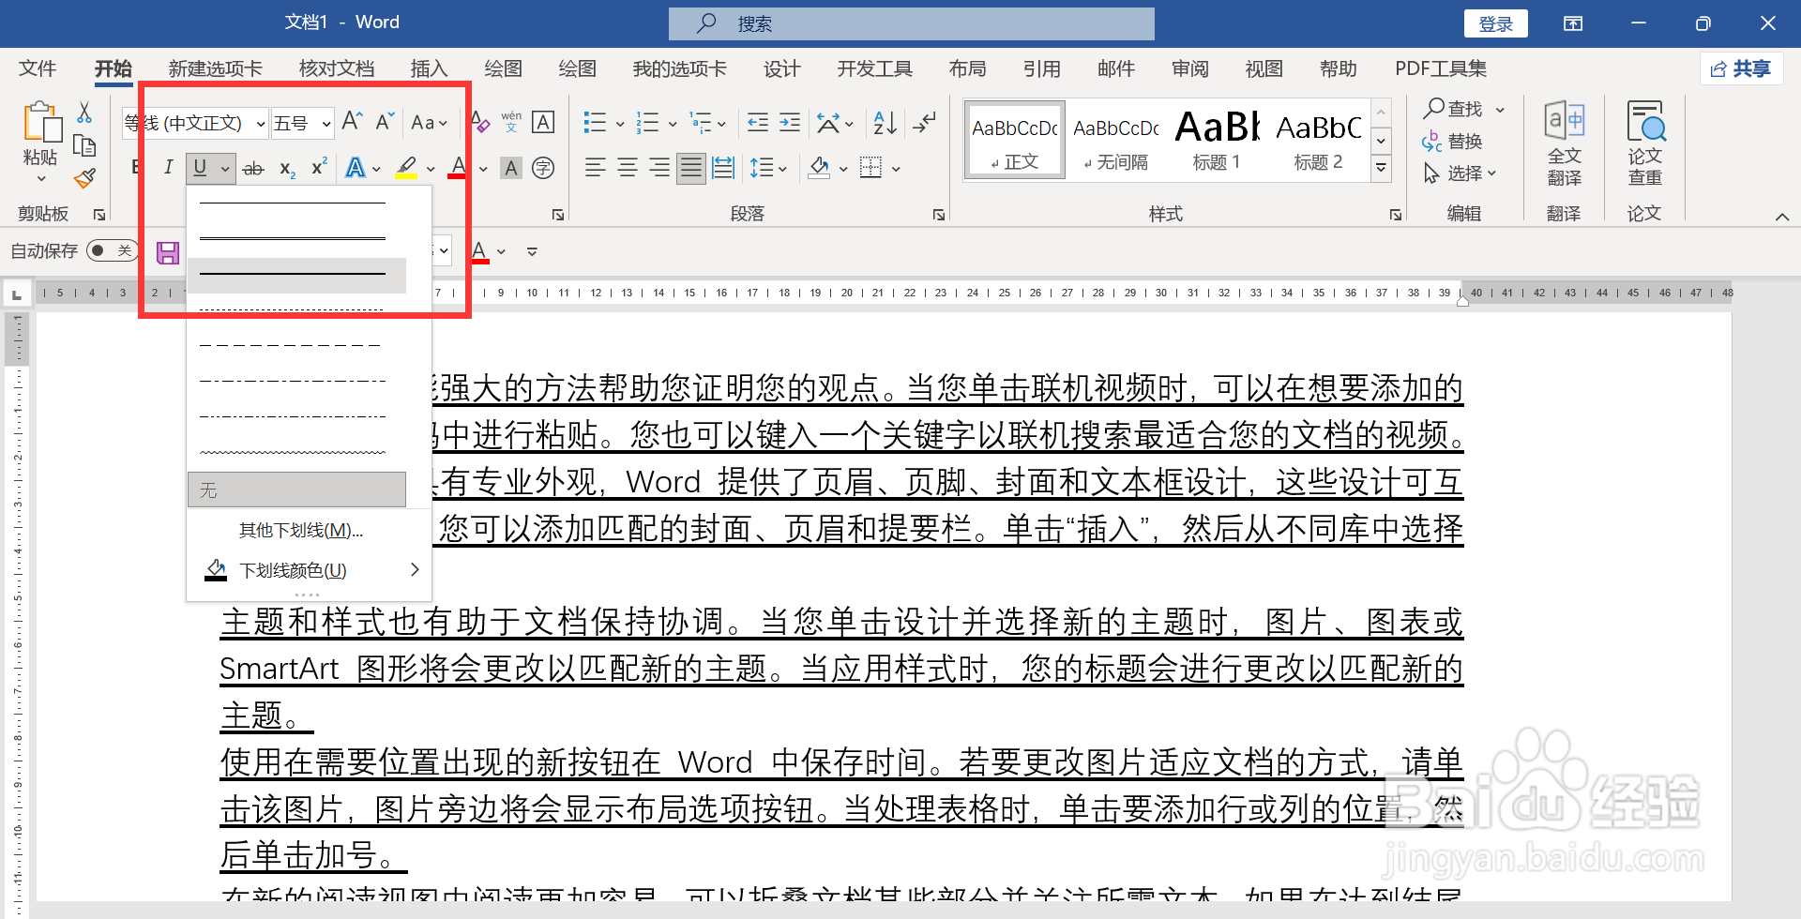This screenshot has width=1801, height=919.
Task: Open the 文件 tab
Action: 38,68
